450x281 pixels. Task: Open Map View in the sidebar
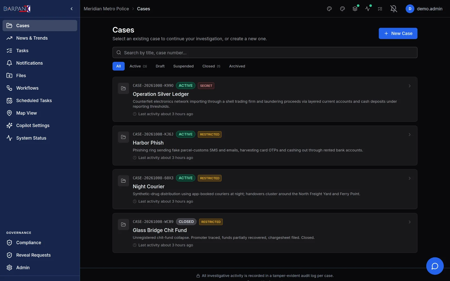[40, 113]
